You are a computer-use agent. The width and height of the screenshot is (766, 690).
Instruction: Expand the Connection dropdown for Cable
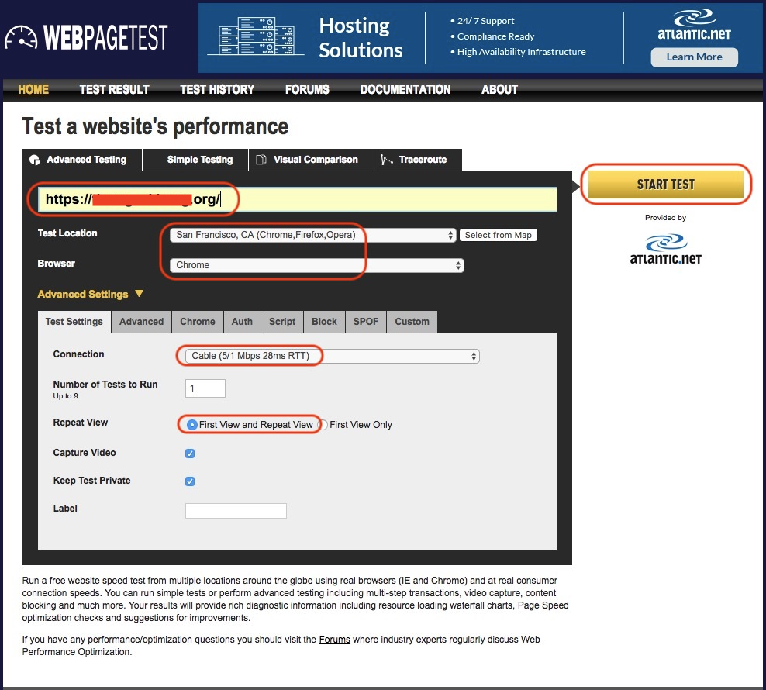point(332,356)
